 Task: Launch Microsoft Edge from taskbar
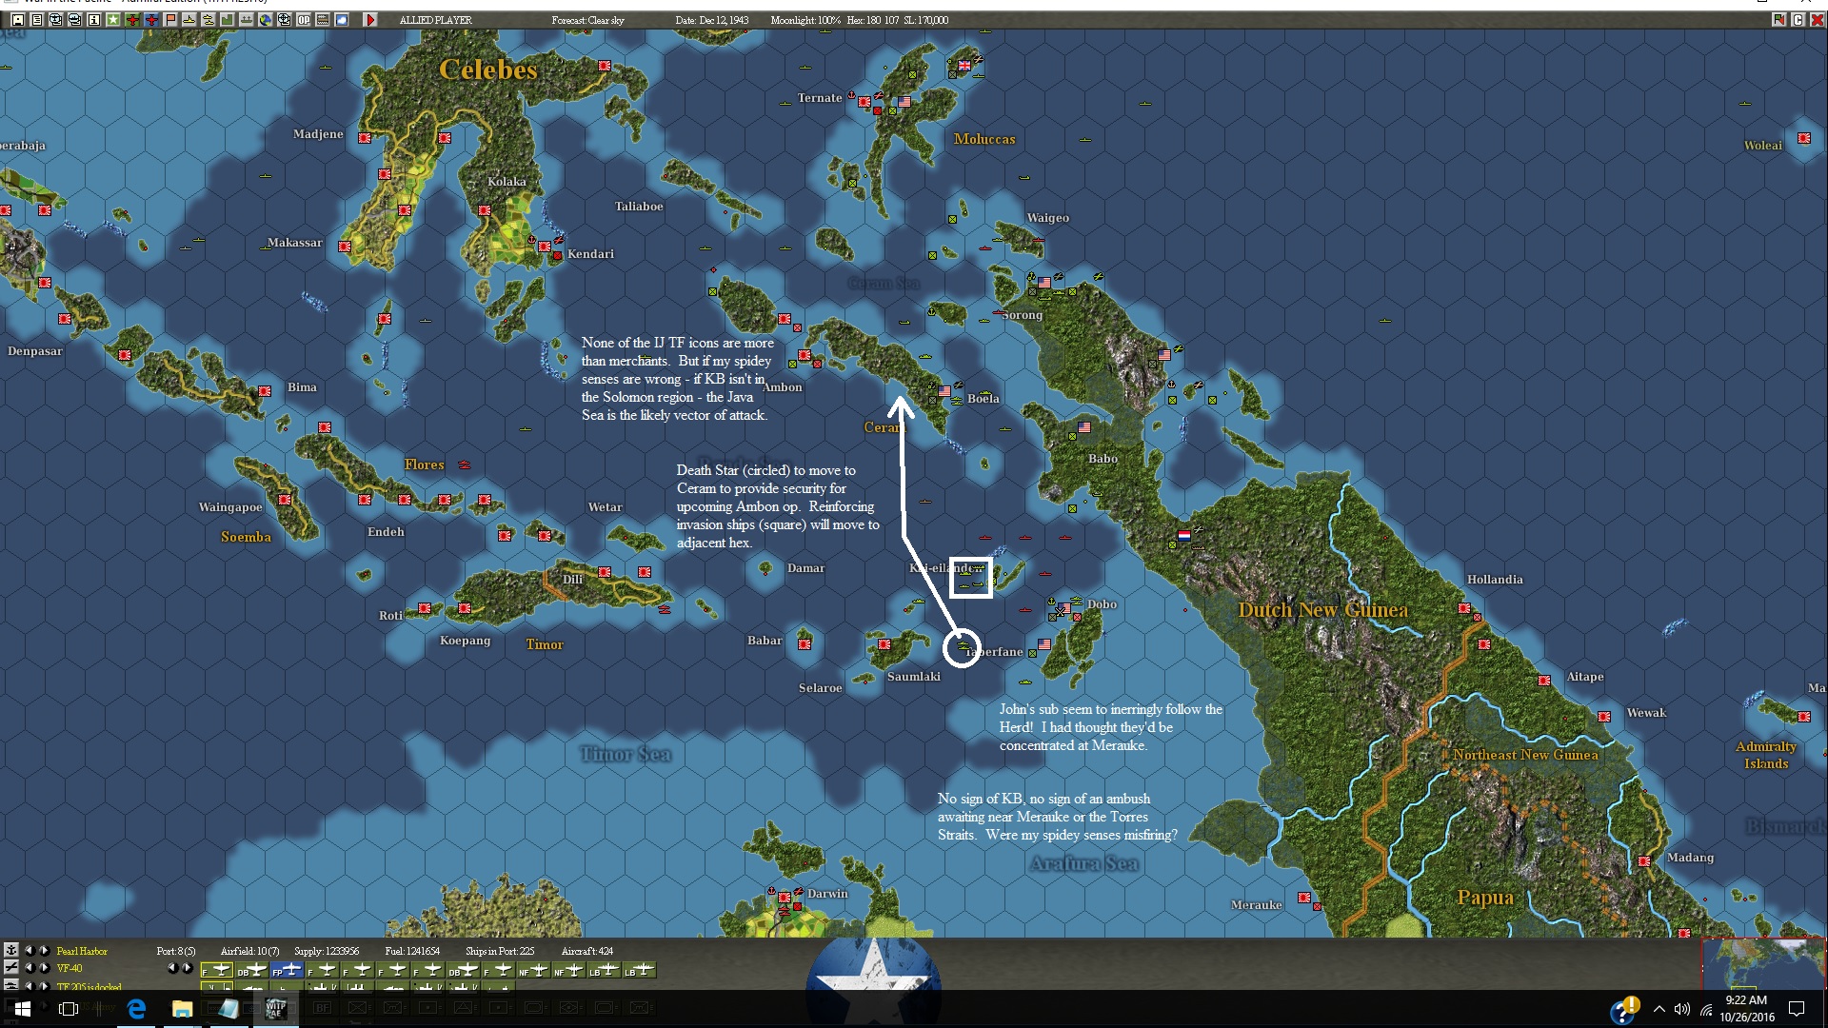coord(137,1009)
